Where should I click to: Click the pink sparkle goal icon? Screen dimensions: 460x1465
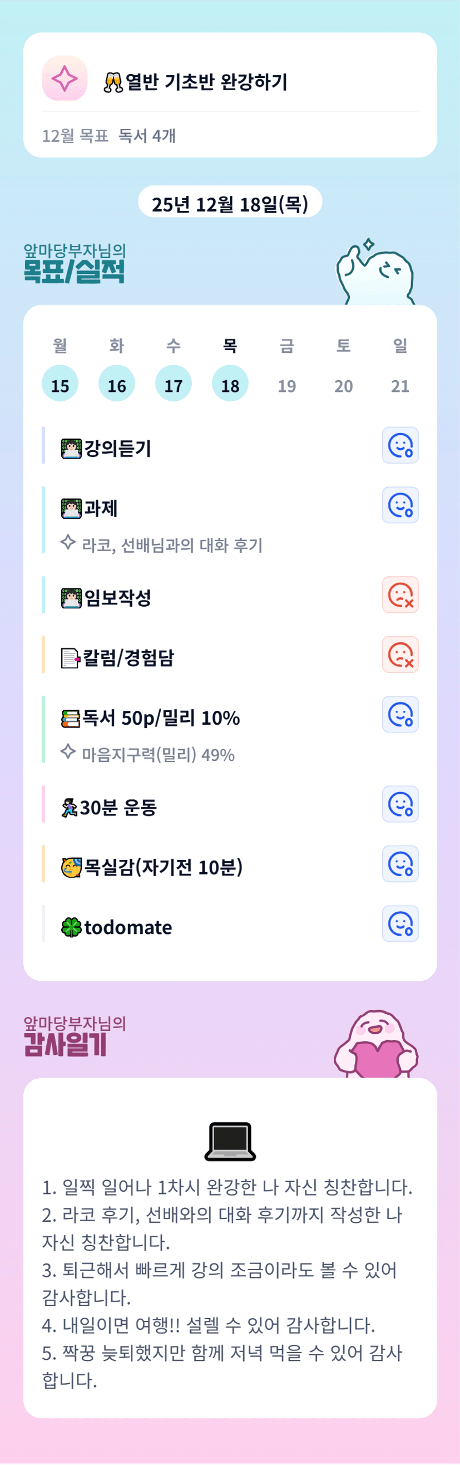(x=65, y=78)
